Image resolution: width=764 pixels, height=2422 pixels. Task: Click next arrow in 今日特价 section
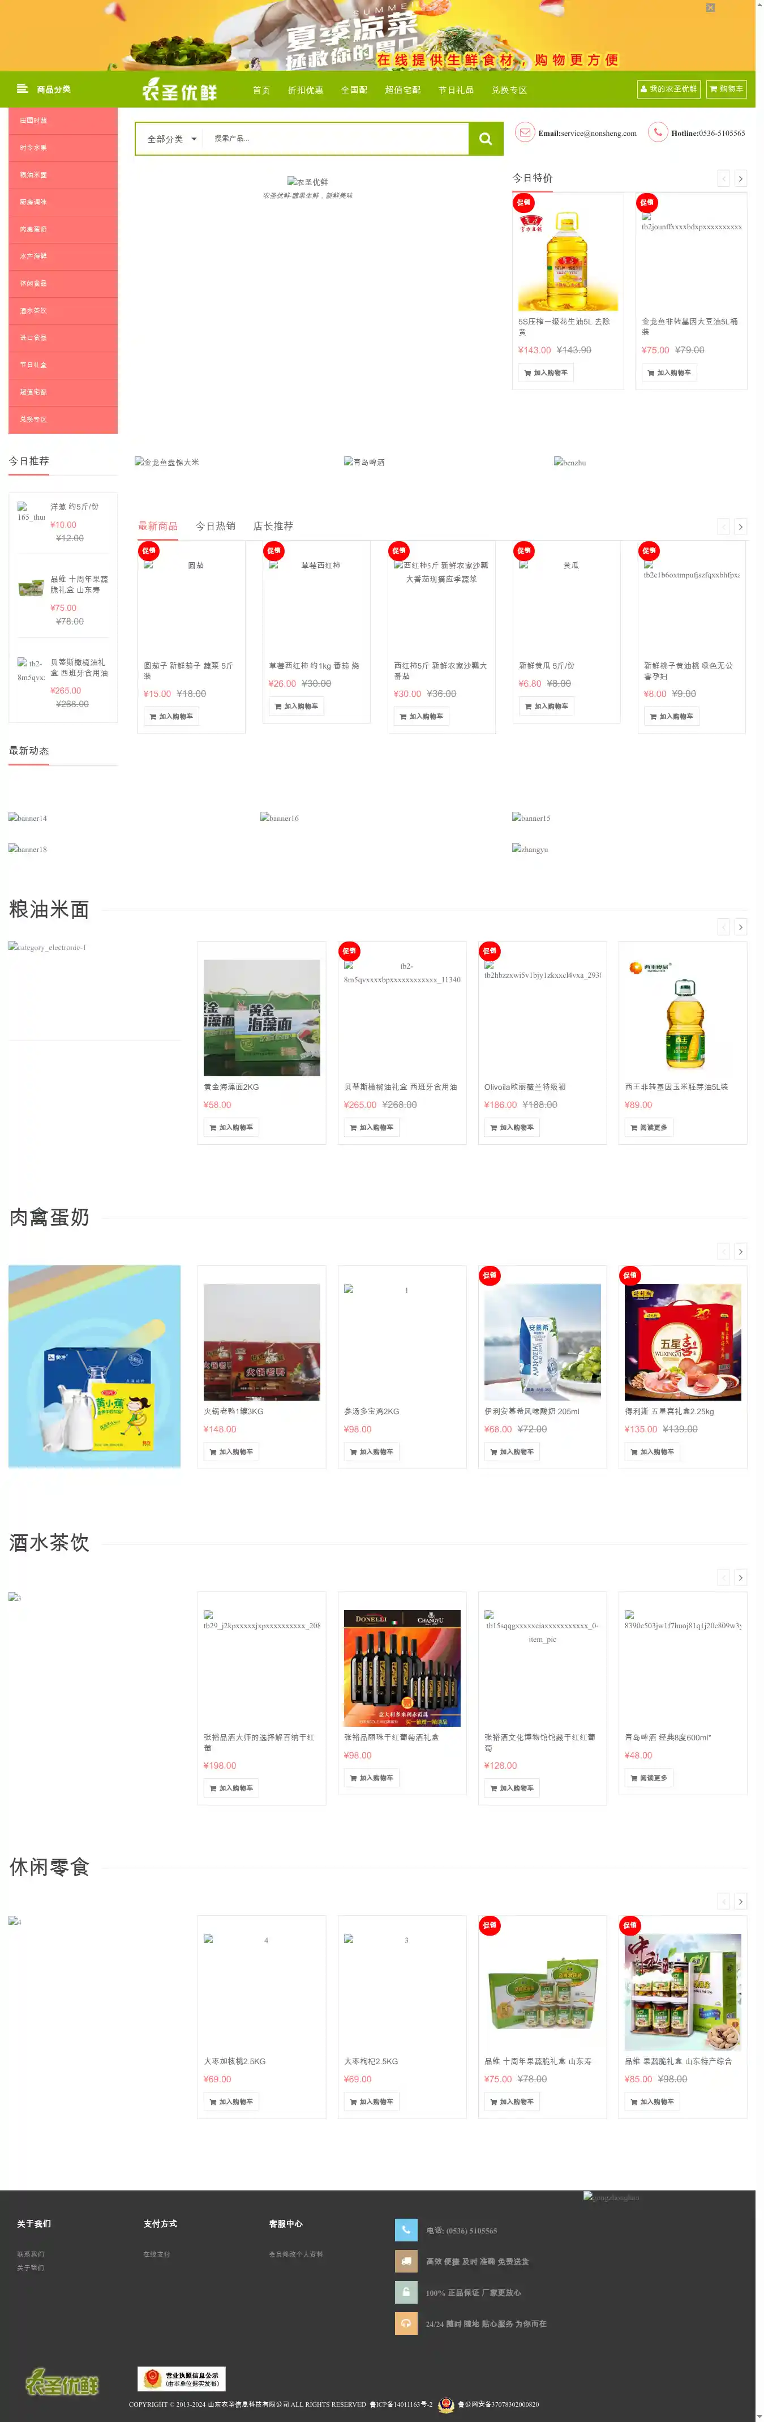point(740,179)
